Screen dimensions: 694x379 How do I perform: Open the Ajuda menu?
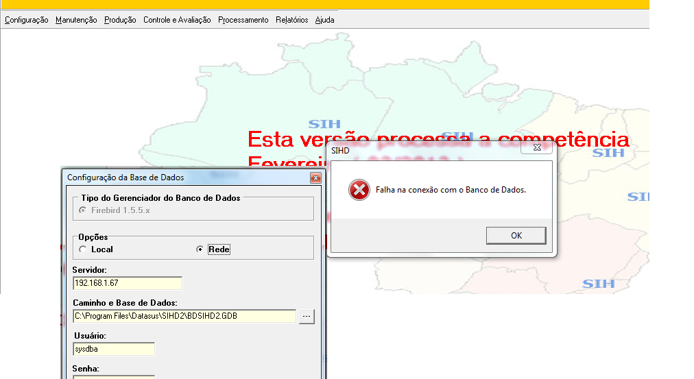324,20
